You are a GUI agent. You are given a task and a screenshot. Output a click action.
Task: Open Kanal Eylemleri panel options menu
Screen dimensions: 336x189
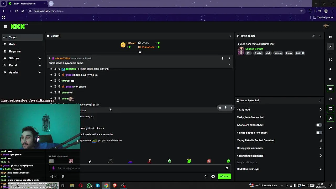320,101
